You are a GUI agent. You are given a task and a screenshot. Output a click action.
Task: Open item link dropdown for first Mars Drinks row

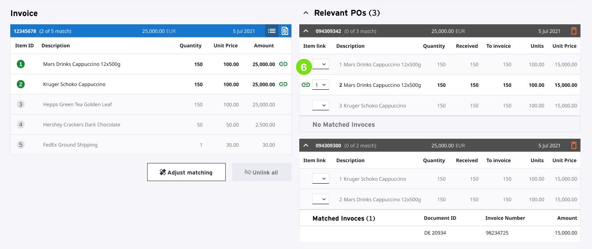point(321,64)
